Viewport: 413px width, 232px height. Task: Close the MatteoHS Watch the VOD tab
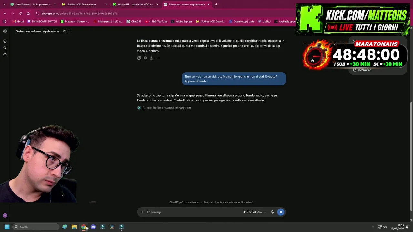[x=157, y=5]
